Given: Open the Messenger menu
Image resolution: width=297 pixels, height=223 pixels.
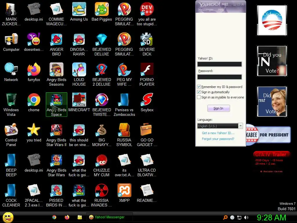Looking at the screenshot, I should pos(206,10).
